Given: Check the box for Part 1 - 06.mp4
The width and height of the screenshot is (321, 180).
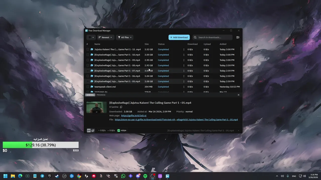Looking at the screenshot, I should pyautogui.click(x=88, y=76).
